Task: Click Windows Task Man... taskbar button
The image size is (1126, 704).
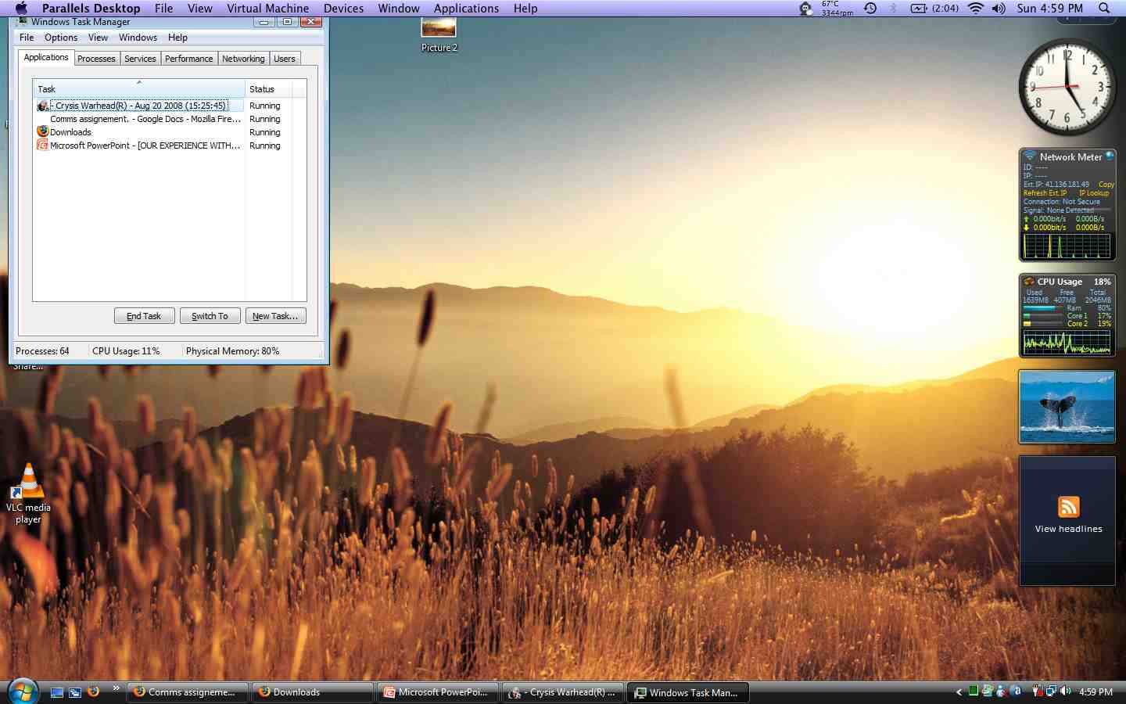Action: pyautogui.click(x=688, y=692)
